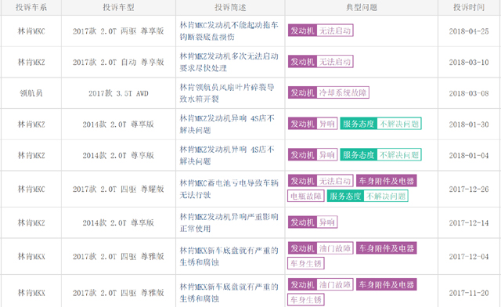Click the 发动机 异响 tag dated 2017-12-14
The width and height of the screenshot is (501, 307).
pos(312,222)
